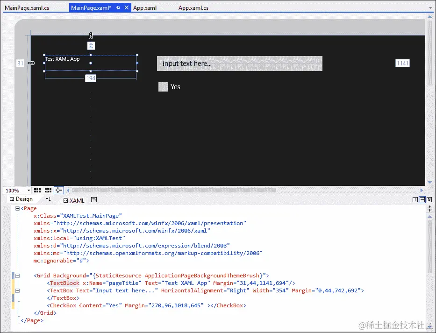Collapse the XAML pane
The width and height of the screenshot is (436, 333).
click(x=430, y=199)
